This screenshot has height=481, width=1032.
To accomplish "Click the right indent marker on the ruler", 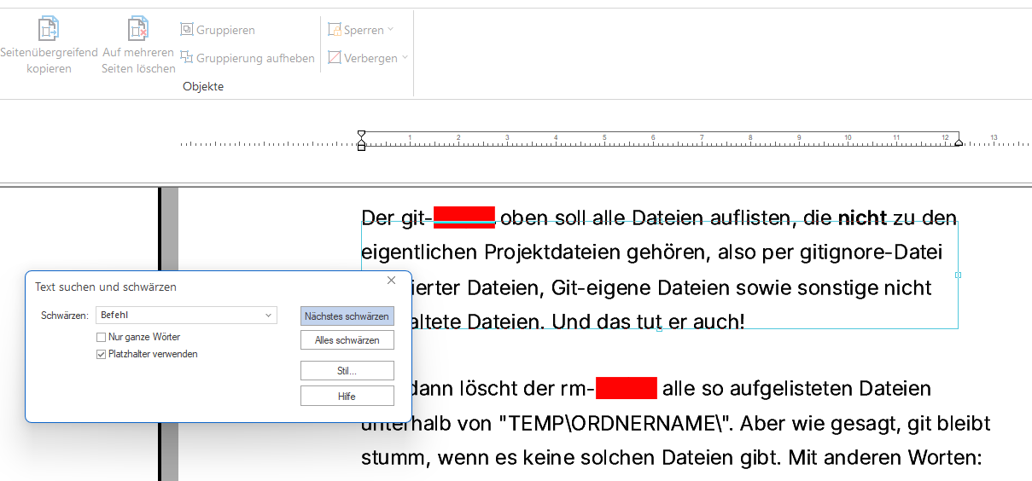I will [x=959, y=142].
